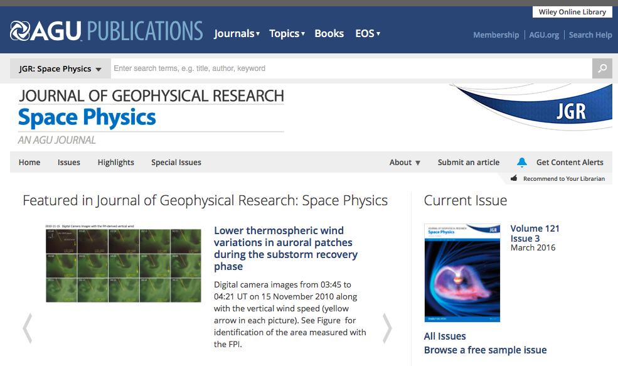This screenshot has width=618, height=366.
Task: Click Submit an article
Action: click(x=469, y=163)
